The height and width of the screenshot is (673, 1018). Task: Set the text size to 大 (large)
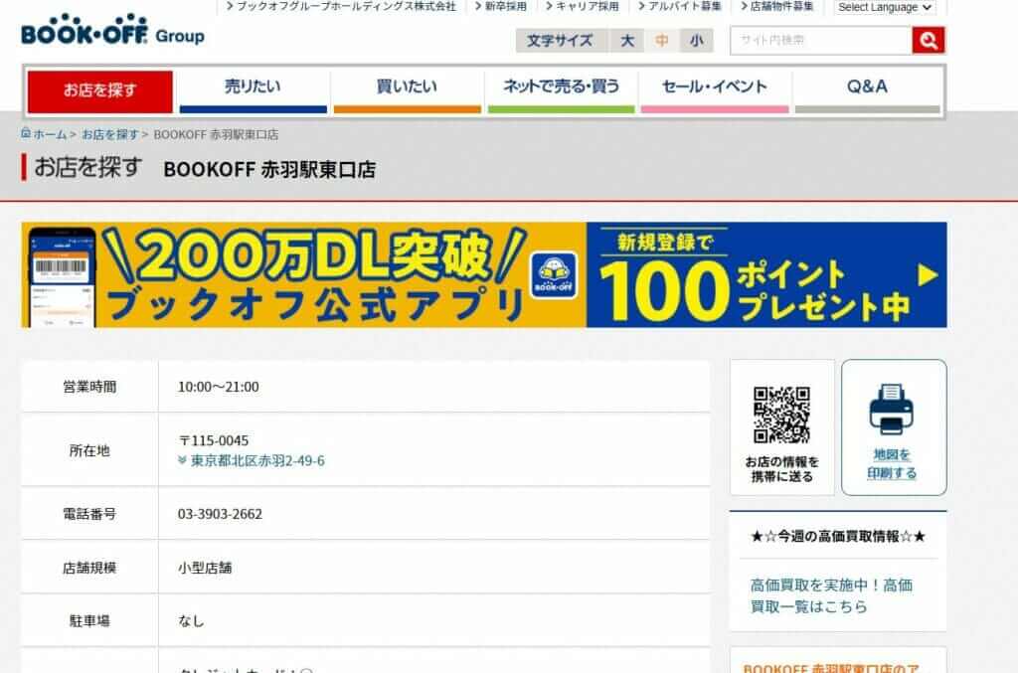627,41
